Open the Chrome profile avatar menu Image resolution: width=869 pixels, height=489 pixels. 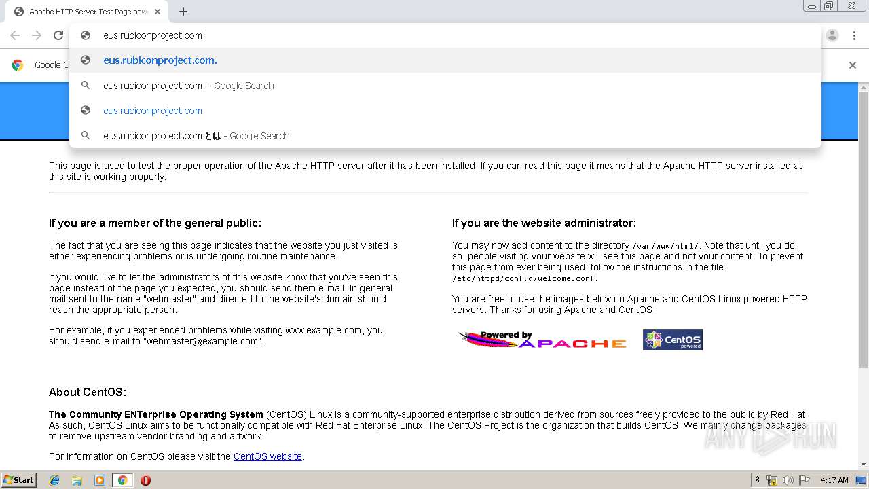[832, 35]
